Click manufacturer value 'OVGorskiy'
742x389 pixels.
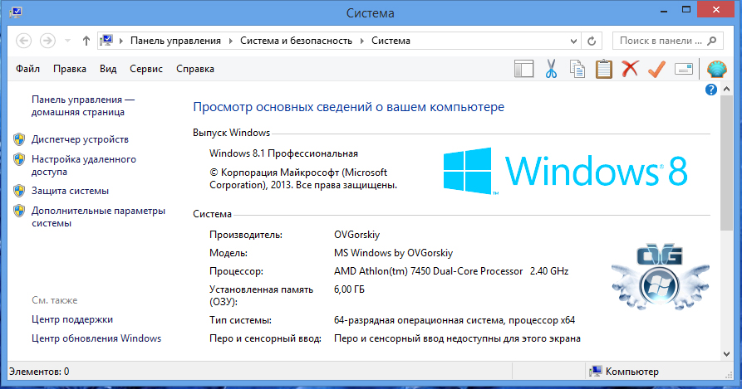(356, 235)
